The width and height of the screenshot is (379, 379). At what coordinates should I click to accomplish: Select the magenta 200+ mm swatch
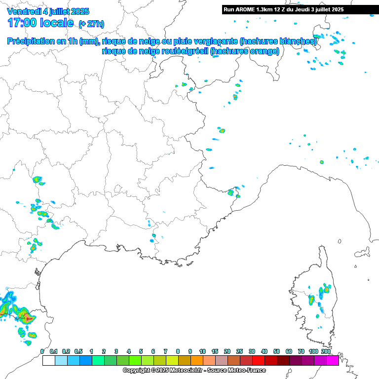point(332,360)
